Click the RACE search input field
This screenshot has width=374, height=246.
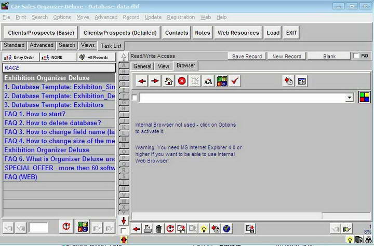(59, 67)
